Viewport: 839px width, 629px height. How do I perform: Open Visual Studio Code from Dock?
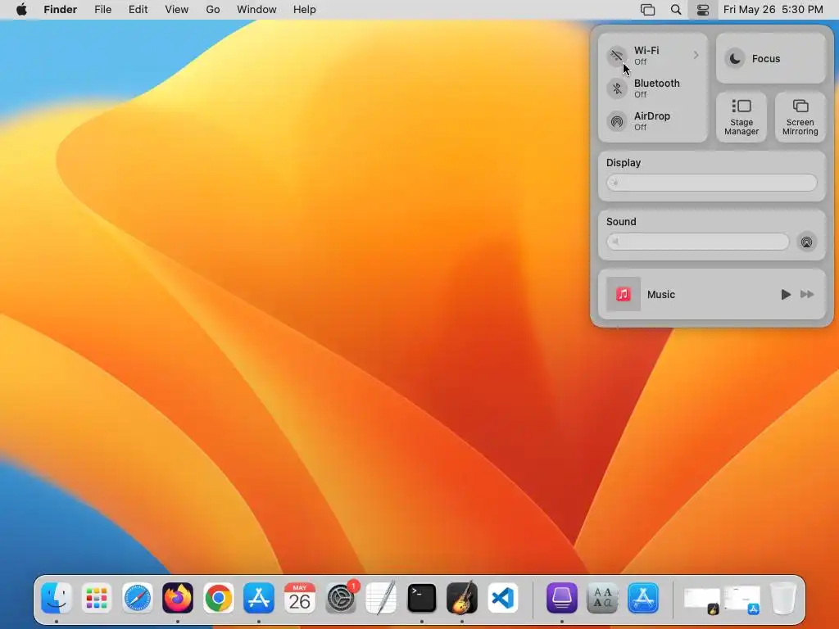point(502,598)
